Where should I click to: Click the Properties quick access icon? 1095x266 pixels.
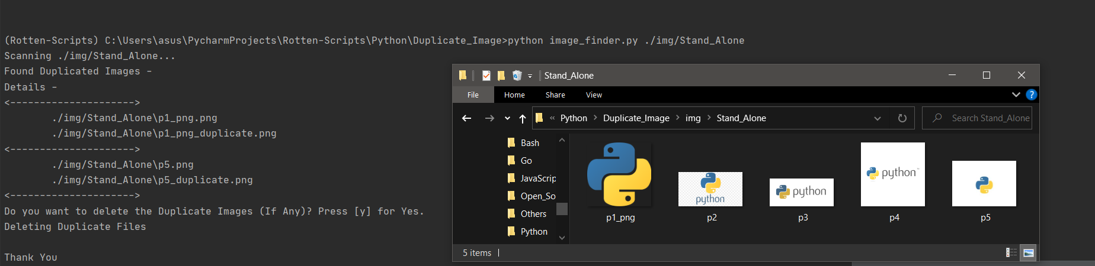(486, 76)
